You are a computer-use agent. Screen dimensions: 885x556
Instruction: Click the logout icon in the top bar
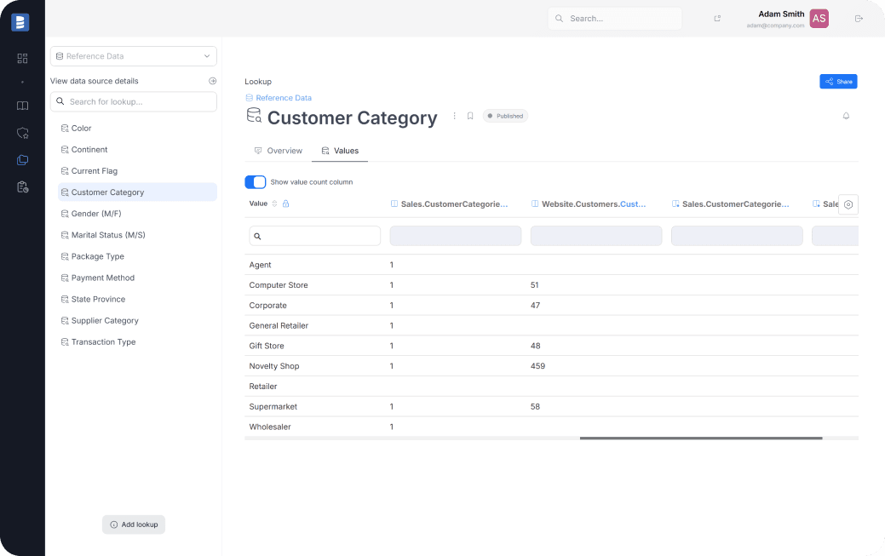(859, 18)
